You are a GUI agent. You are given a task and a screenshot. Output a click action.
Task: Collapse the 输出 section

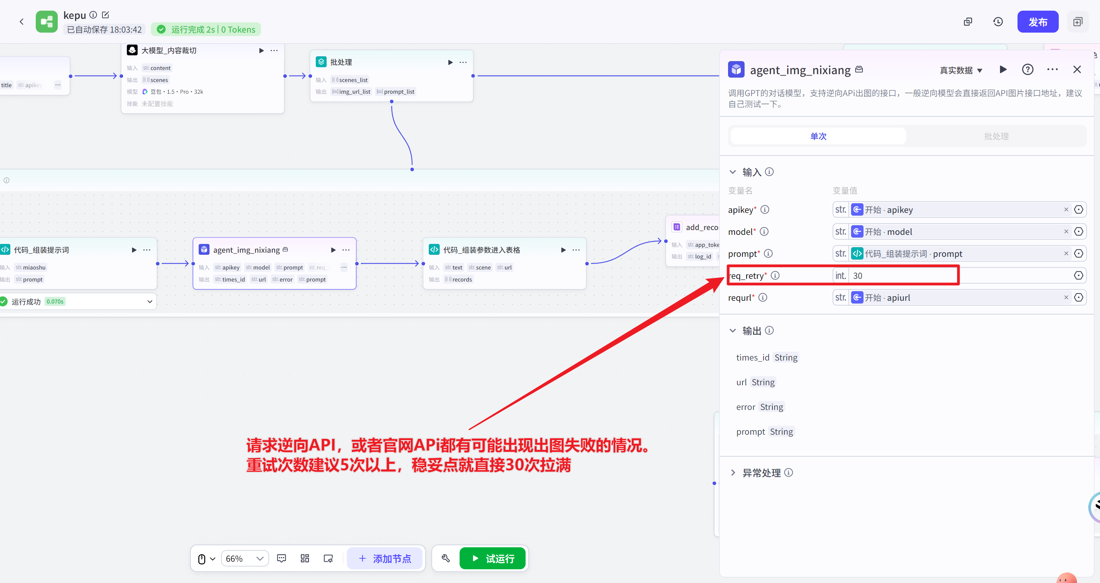(x=733, y=331)
